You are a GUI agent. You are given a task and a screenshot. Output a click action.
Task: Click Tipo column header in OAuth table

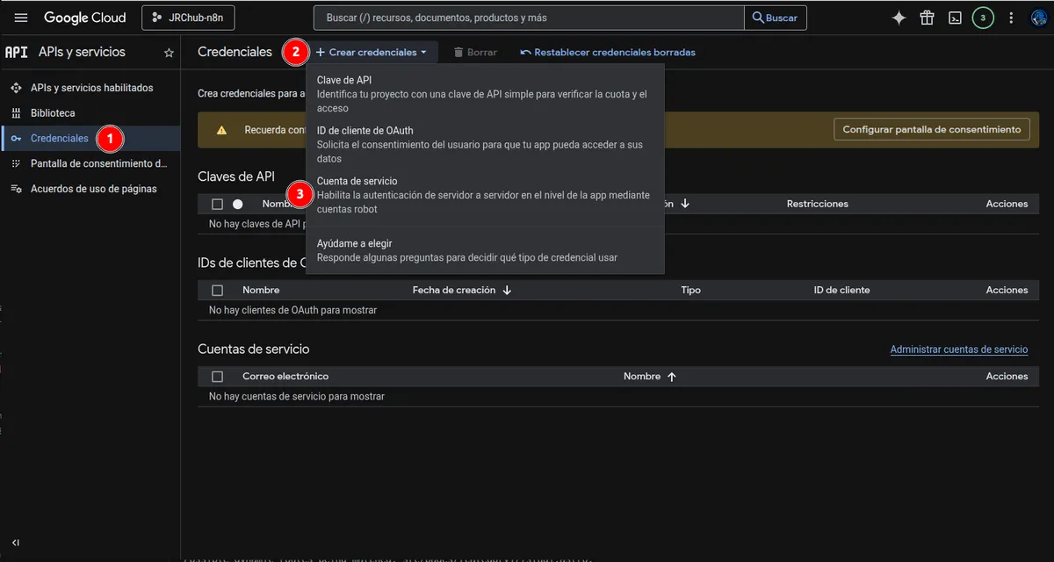[691, 290]
